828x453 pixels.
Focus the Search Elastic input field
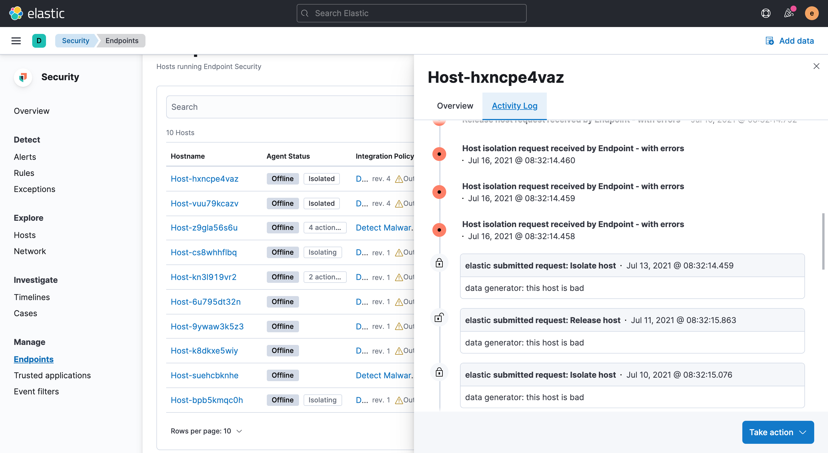[411, 13]
